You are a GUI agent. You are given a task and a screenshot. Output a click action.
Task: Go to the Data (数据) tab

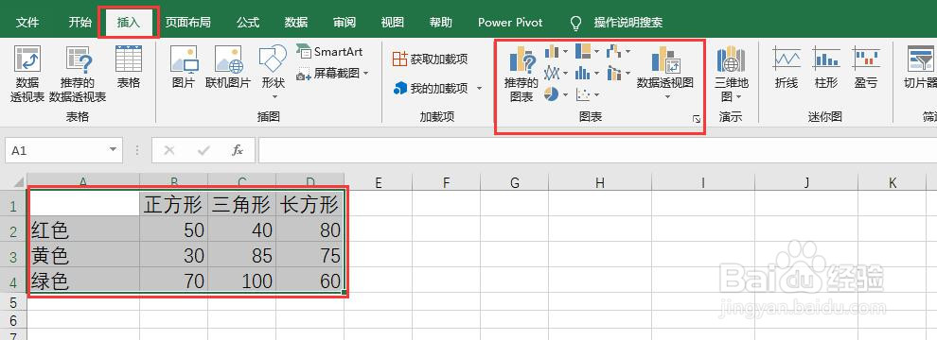(x=296, y=23)
